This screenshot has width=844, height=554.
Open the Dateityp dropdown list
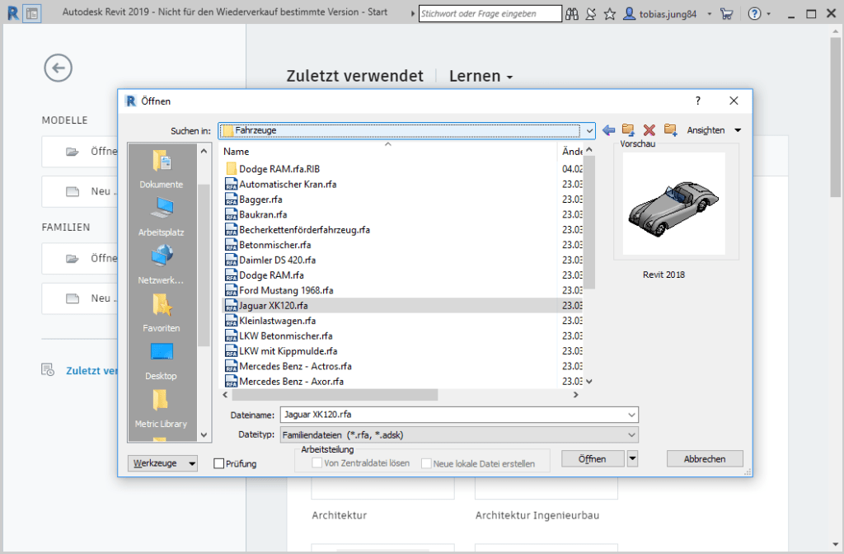[x=631, y=434]
